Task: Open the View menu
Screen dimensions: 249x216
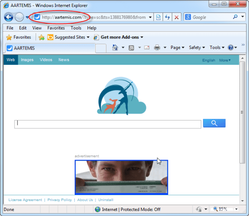Action: click(37, 28)
